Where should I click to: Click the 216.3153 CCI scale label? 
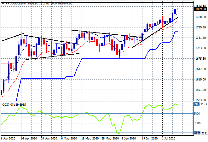200,104
